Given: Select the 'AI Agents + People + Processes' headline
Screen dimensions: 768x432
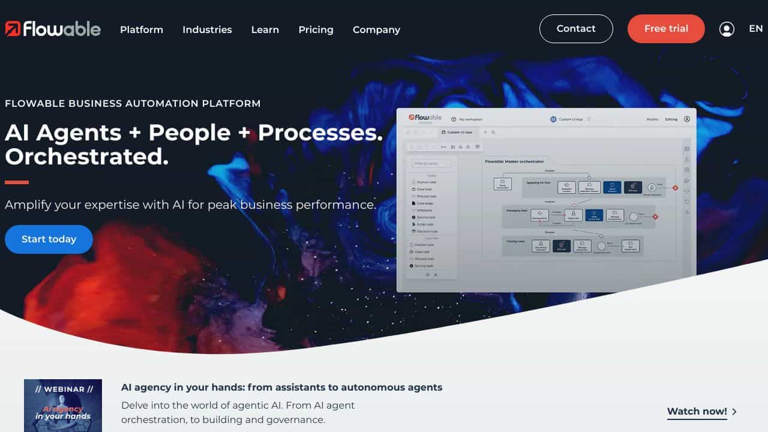Looking at the screenshot, I should click(x=194, y=145).
